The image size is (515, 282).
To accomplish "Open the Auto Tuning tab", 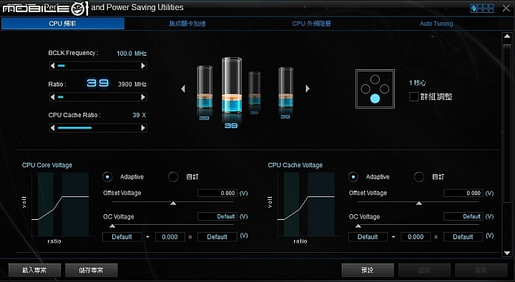I will coord(436,24).
